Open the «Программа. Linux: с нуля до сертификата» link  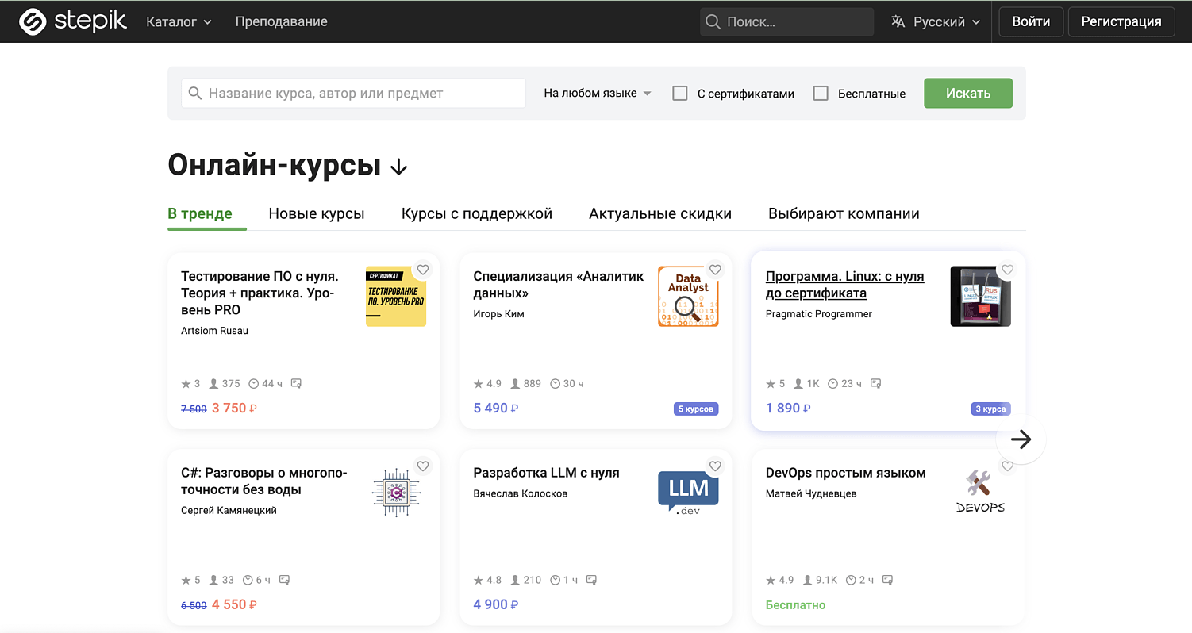(844, 284)
